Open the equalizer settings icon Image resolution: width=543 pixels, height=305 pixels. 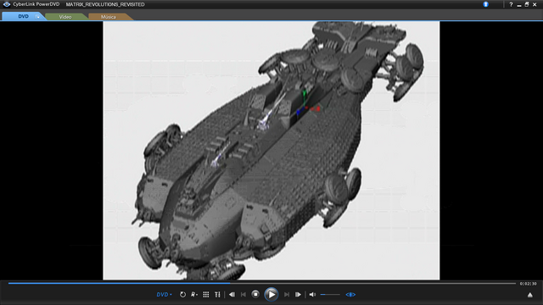tap(217, 295)
